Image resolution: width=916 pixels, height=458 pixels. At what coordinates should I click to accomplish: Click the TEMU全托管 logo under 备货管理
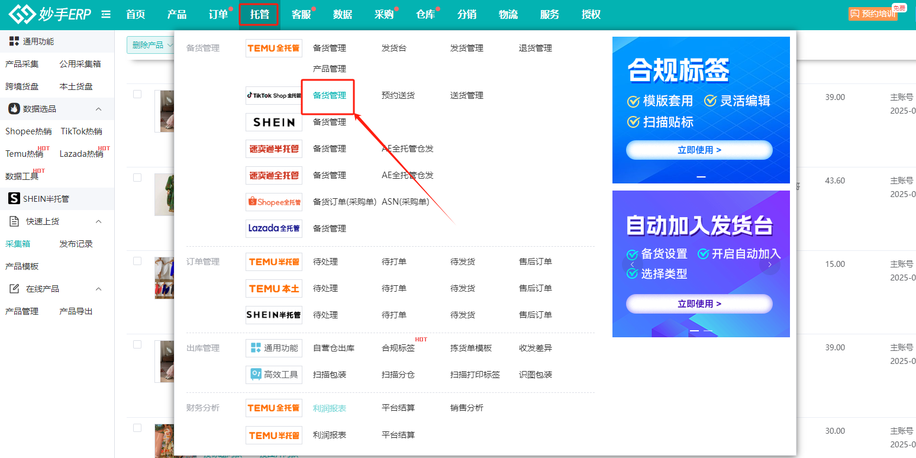[274, 48]
